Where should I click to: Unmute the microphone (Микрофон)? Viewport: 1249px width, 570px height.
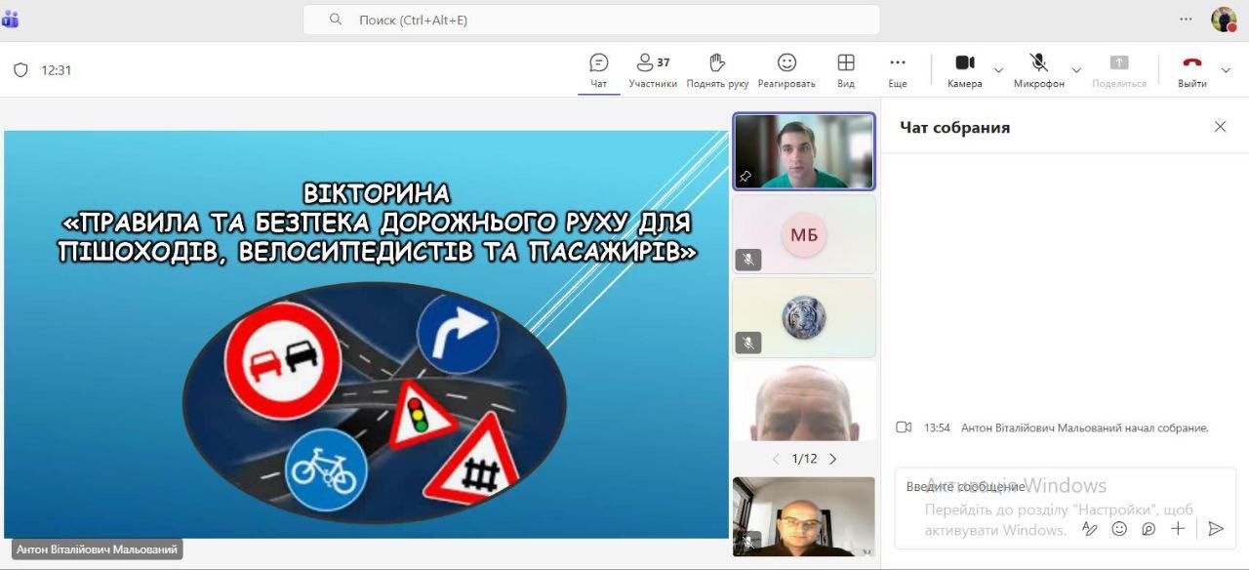tap(1038, 70)
